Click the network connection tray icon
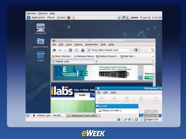Image resolution: width=186 pixels, height=139 pixels. pyautogui.click(x=124, y=18)
